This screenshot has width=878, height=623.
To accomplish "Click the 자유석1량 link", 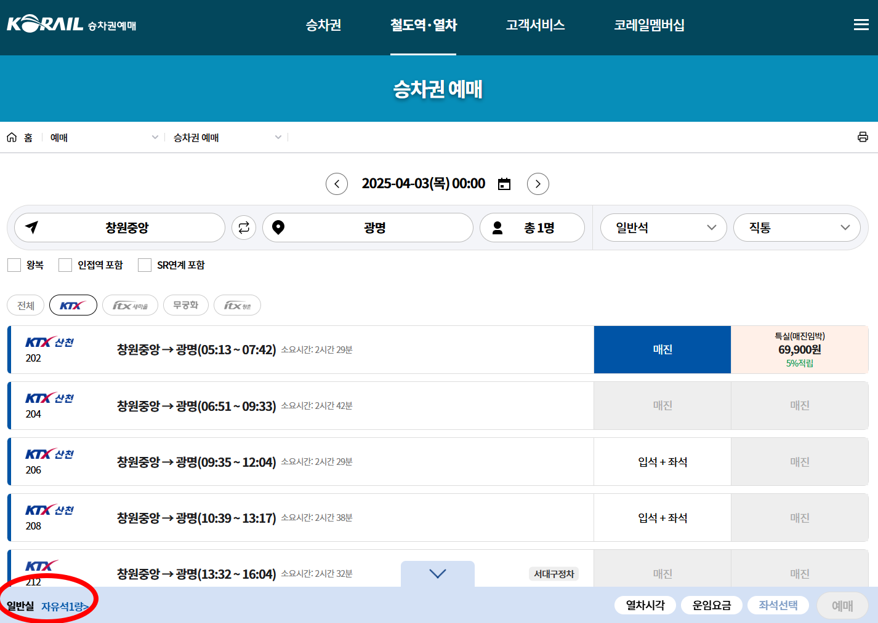I will point(65,606).
